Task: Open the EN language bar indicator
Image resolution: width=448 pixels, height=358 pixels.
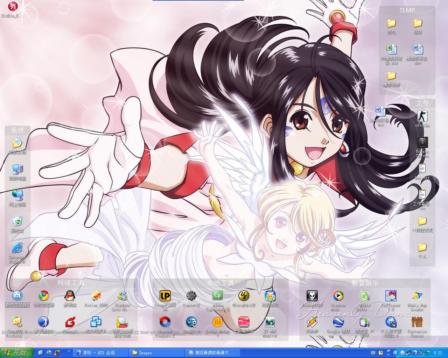Action: click(x=373, y=353)
